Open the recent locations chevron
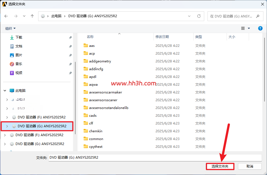The width and height of the screenshot is (267, 175). pyautogui.click(x=24, y=16)
